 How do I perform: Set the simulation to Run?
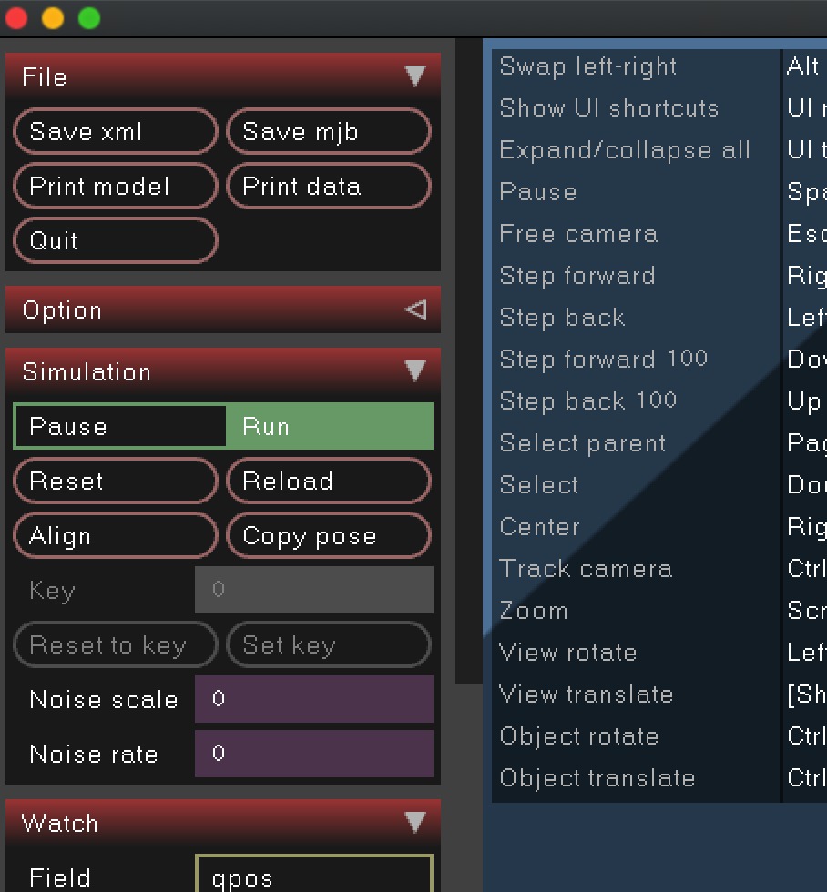click(x=328, y=426)
